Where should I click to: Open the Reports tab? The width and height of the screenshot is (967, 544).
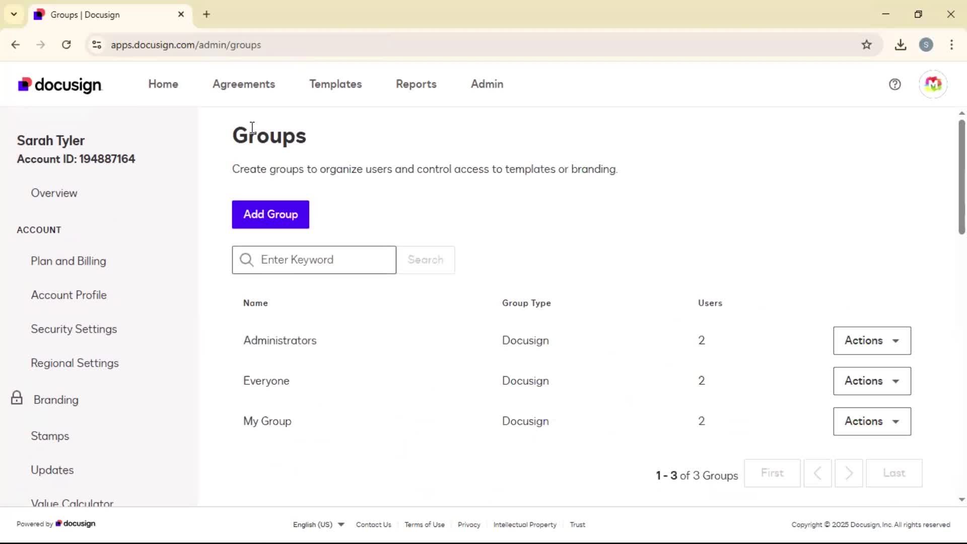click(x=416, y=84)
